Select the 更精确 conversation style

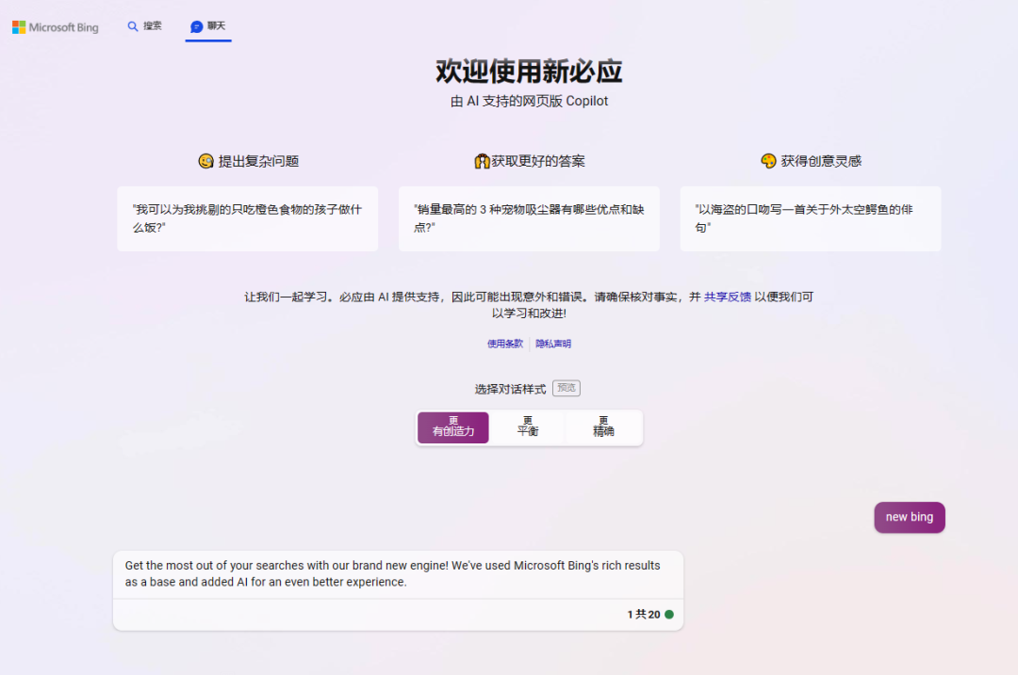click(x=603, y=427)
